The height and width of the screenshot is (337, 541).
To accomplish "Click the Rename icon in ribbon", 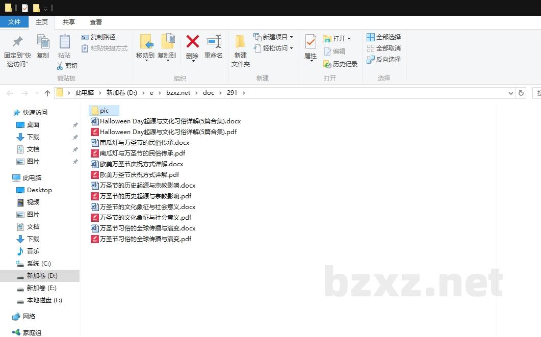I will coord(214,42).
